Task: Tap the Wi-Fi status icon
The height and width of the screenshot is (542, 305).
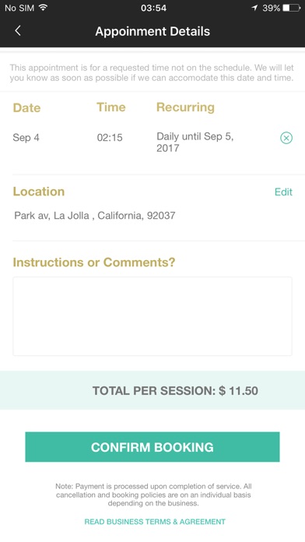Action: tap(43, 8)
